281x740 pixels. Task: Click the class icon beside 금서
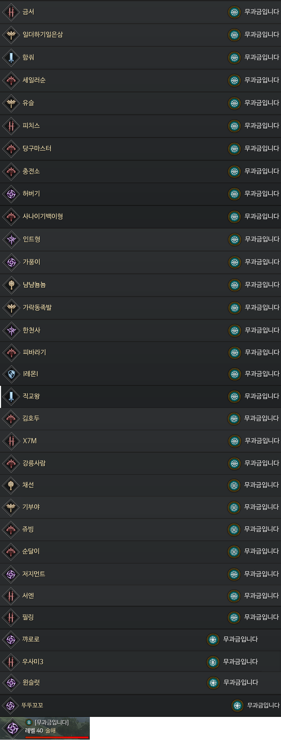(x=11, y=12)
